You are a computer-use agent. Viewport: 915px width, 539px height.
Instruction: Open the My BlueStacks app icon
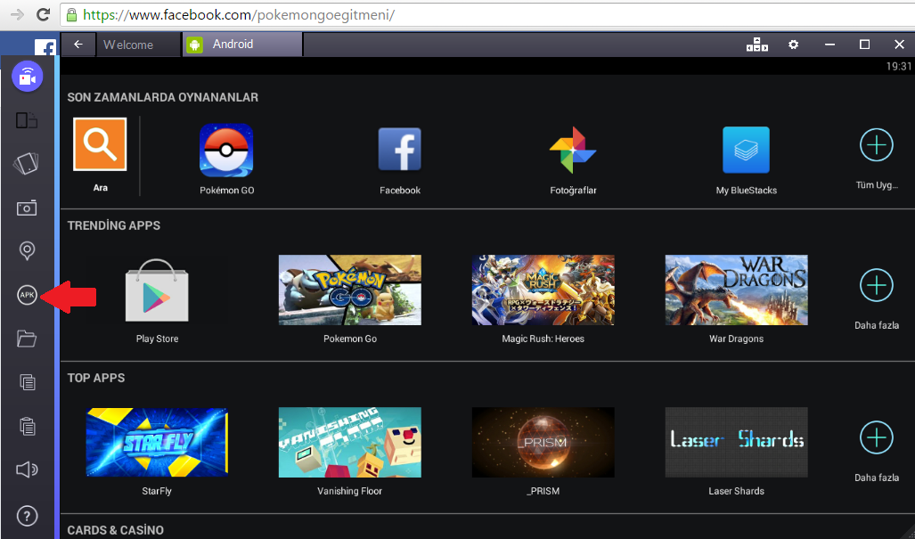746,150
